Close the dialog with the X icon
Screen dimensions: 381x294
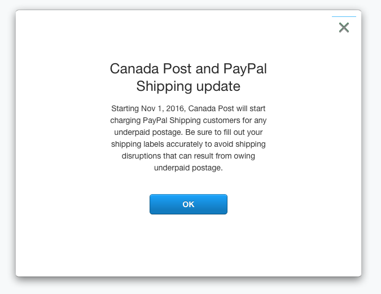344,28
